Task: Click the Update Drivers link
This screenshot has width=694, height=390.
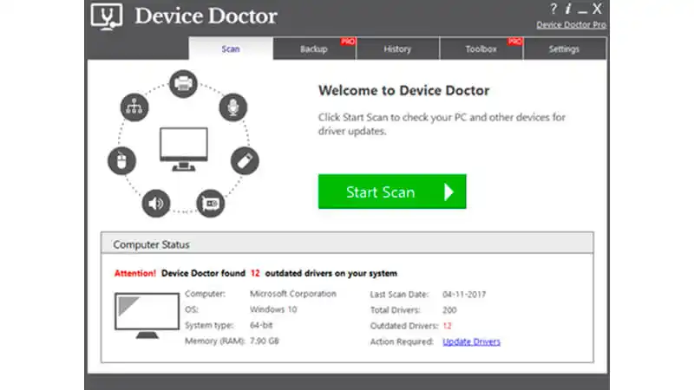Action: click(x=471, y=341)
